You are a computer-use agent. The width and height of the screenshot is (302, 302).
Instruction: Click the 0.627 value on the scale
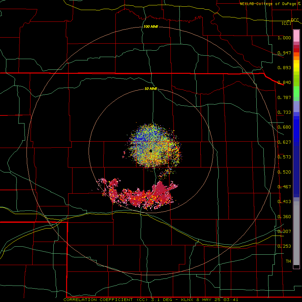click(284, 142)
